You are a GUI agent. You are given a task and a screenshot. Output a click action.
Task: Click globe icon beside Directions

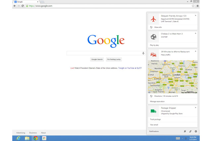pyautogui.click(x=151, y=96)
